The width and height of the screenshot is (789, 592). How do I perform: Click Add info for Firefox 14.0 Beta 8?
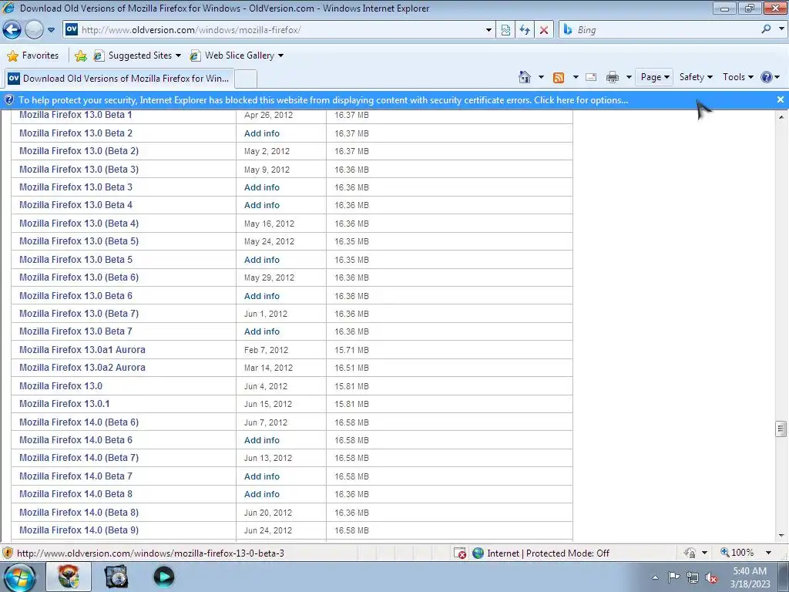262,494
